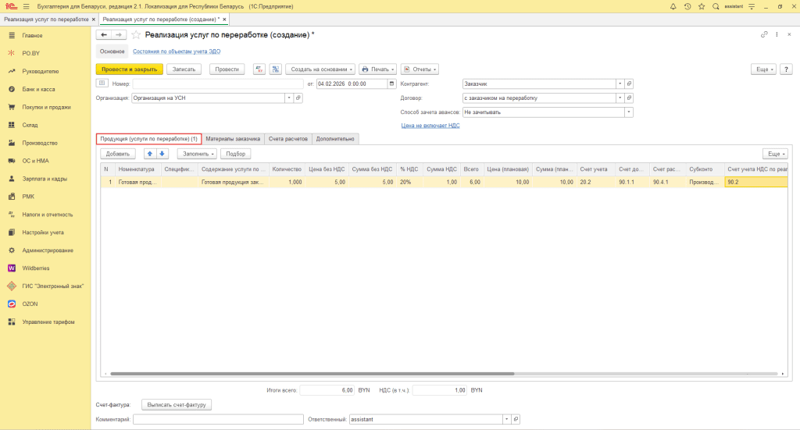Viewport: 800px width, 430px height.
Task: Expand the Создать на основании dropdown
Action: (321, 69)
